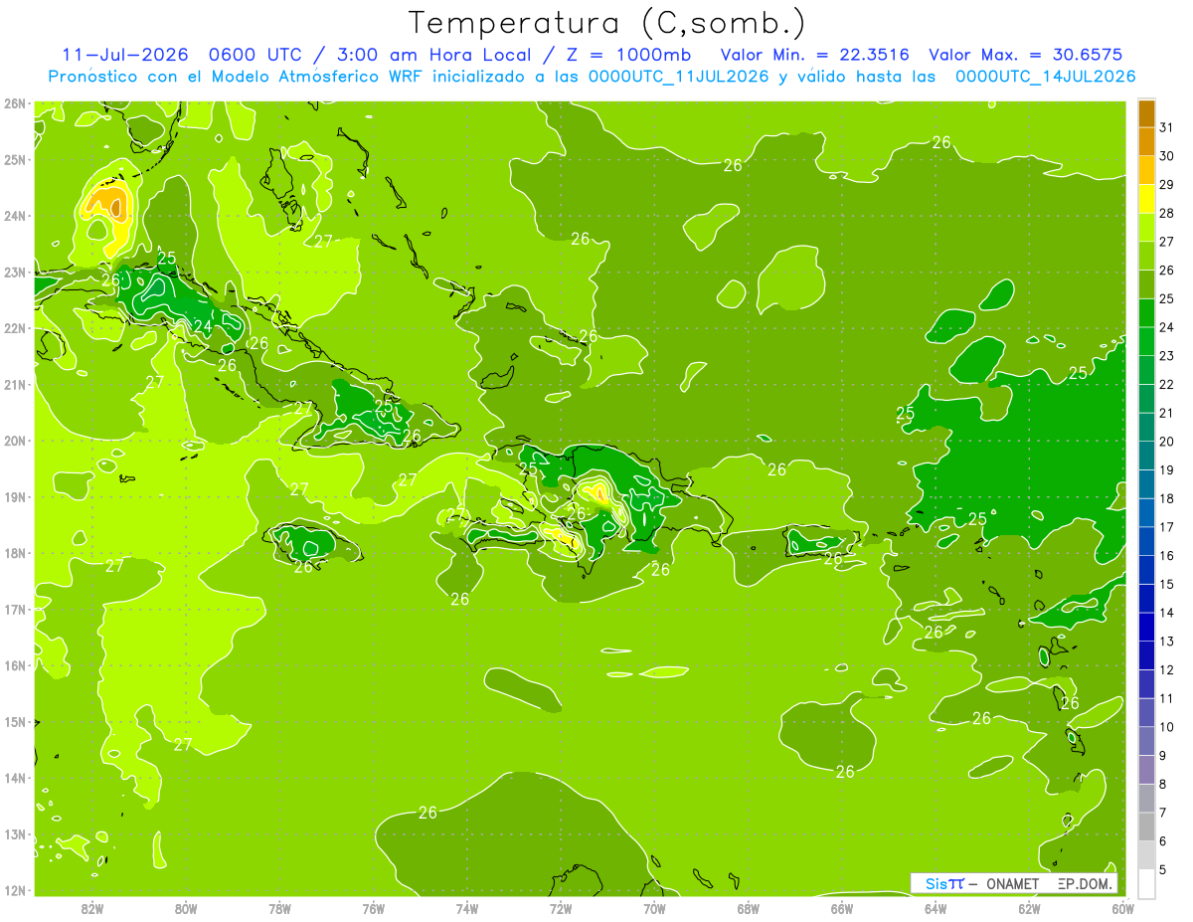Image resolution: width=1193 pixels, height=922 pixels.
Task: Click the white swatch at the color scale bottom
Action: [1146, 884]
